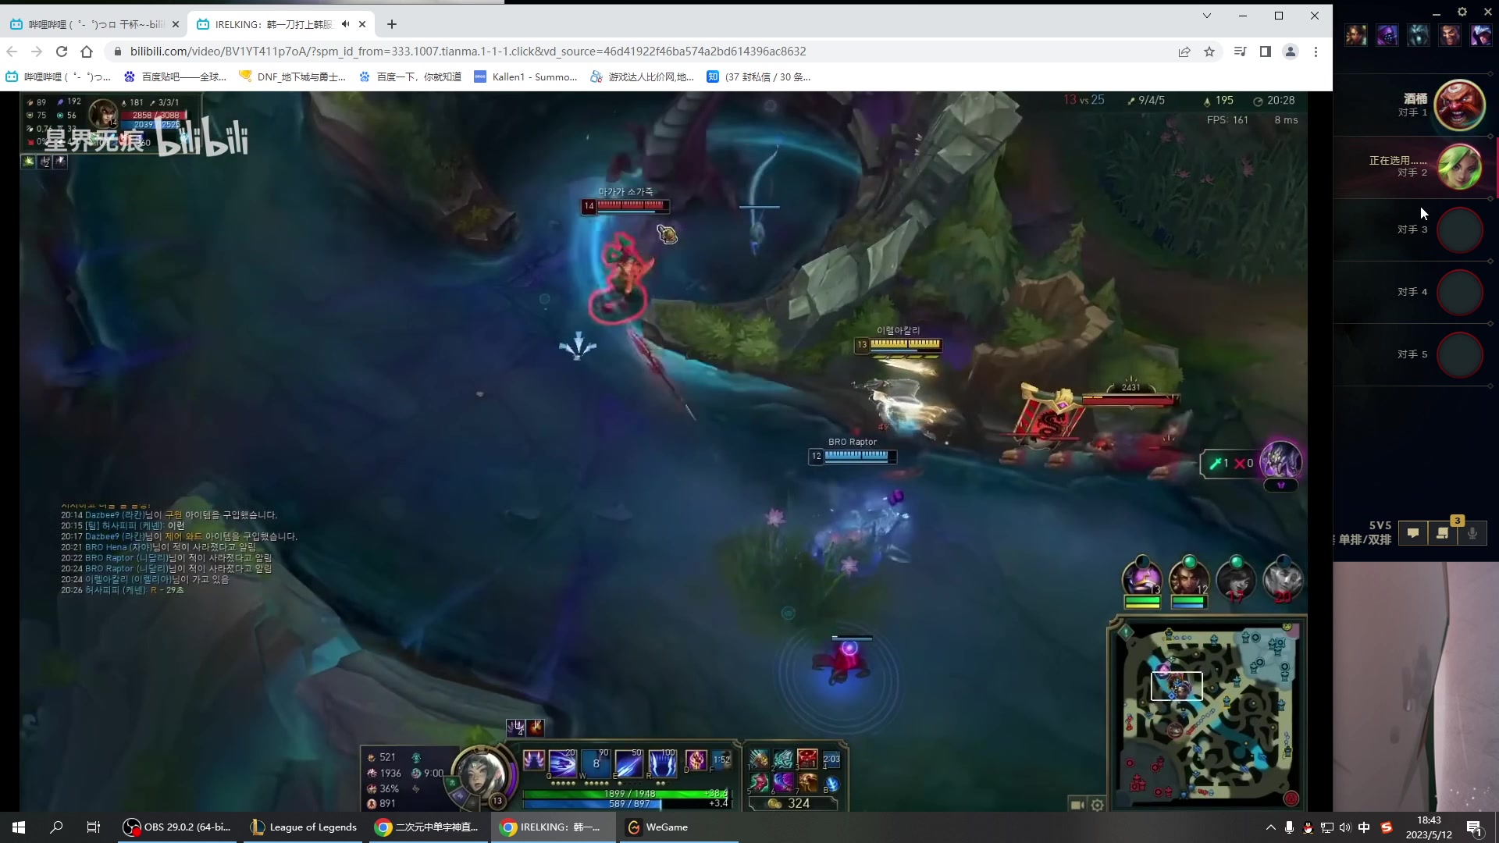Open Windows taskbar search
The width and height of the screenshot is (1499, 843).
pos(56,827)
